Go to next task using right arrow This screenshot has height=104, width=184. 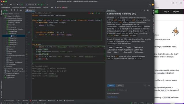pos(144,10)
